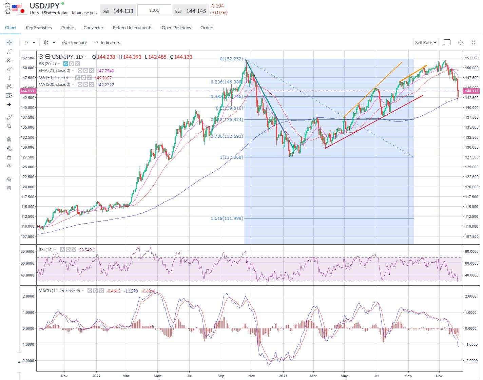Open the Orders tab

point(207,28)
